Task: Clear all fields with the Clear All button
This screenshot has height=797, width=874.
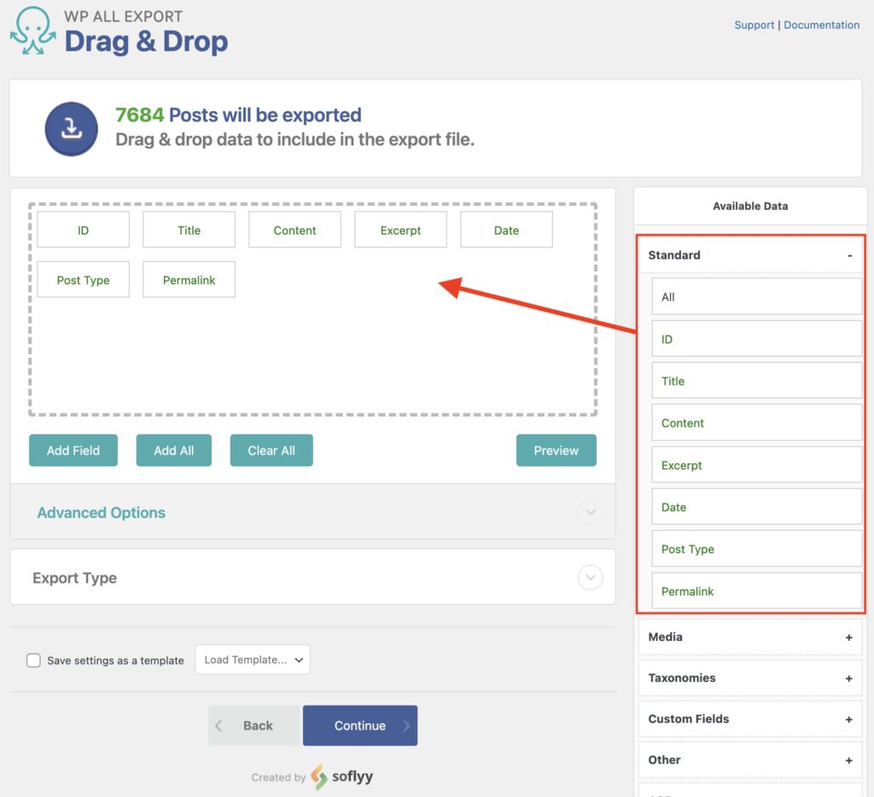Action: click(x=271, y=450)
